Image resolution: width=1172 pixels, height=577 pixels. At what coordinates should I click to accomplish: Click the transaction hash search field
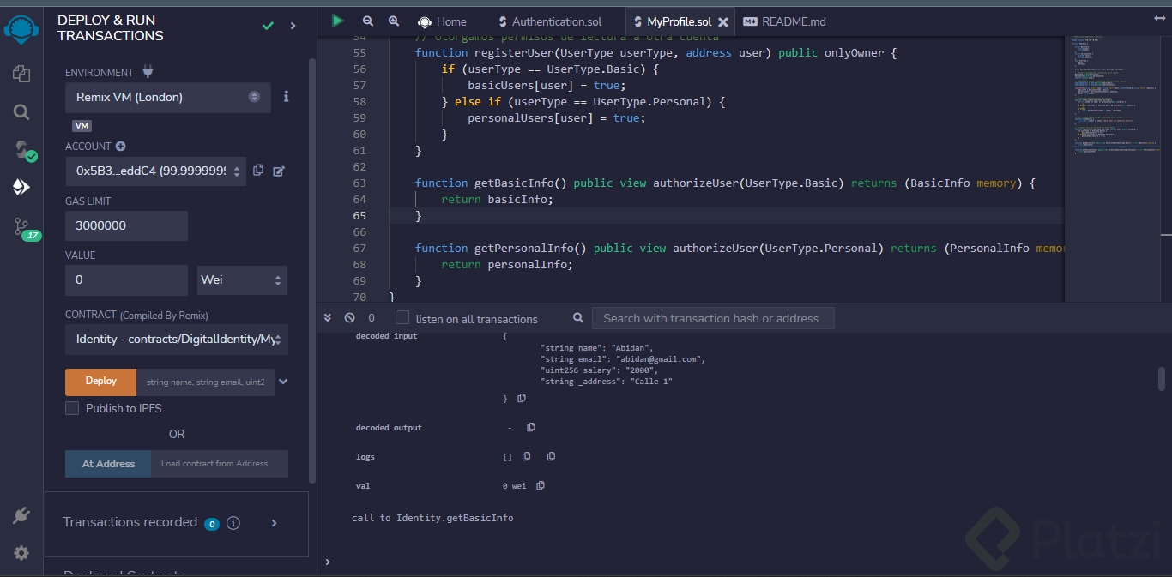[712, 318]
